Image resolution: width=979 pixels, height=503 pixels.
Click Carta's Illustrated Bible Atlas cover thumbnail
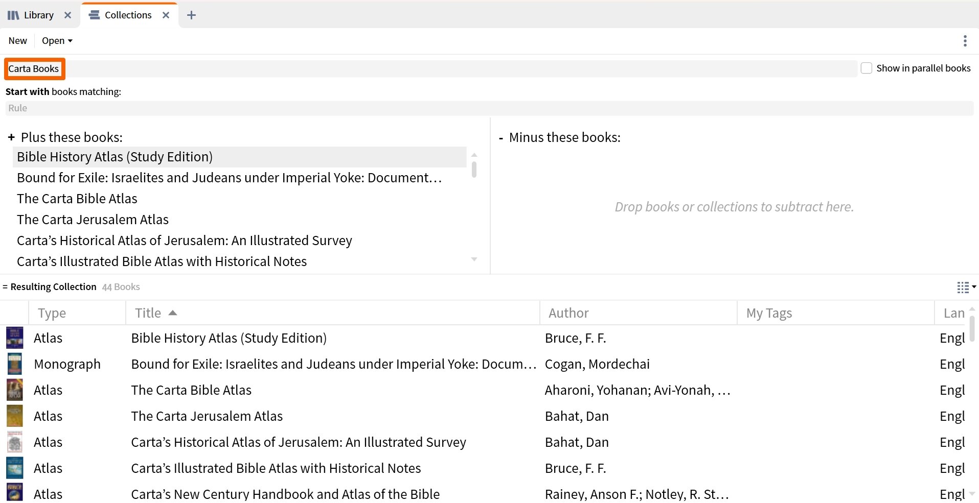coord(14,468)
